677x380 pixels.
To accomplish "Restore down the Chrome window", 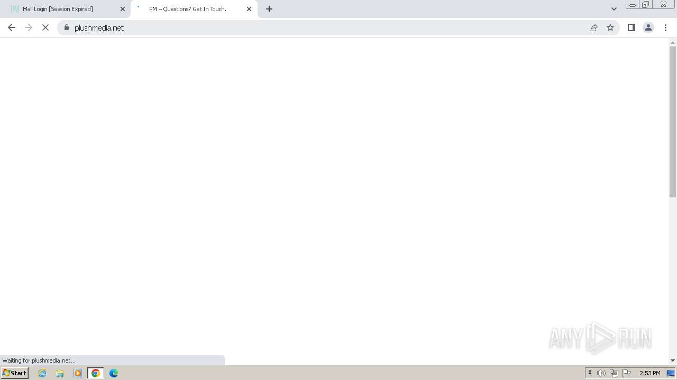I will coord(646,5).
